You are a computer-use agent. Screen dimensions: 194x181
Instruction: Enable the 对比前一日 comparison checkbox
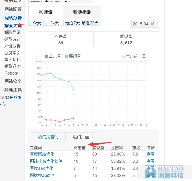tap(123, 57)
